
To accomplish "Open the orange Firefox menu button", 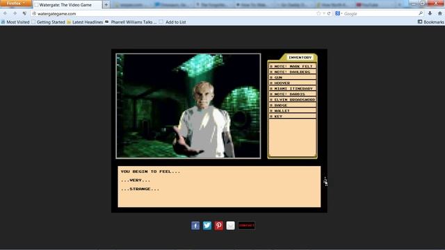I will click(16, 3).
